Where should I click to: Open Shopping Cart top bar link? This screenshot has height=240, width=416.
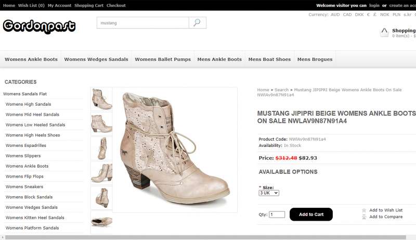(x=89, y=5)
